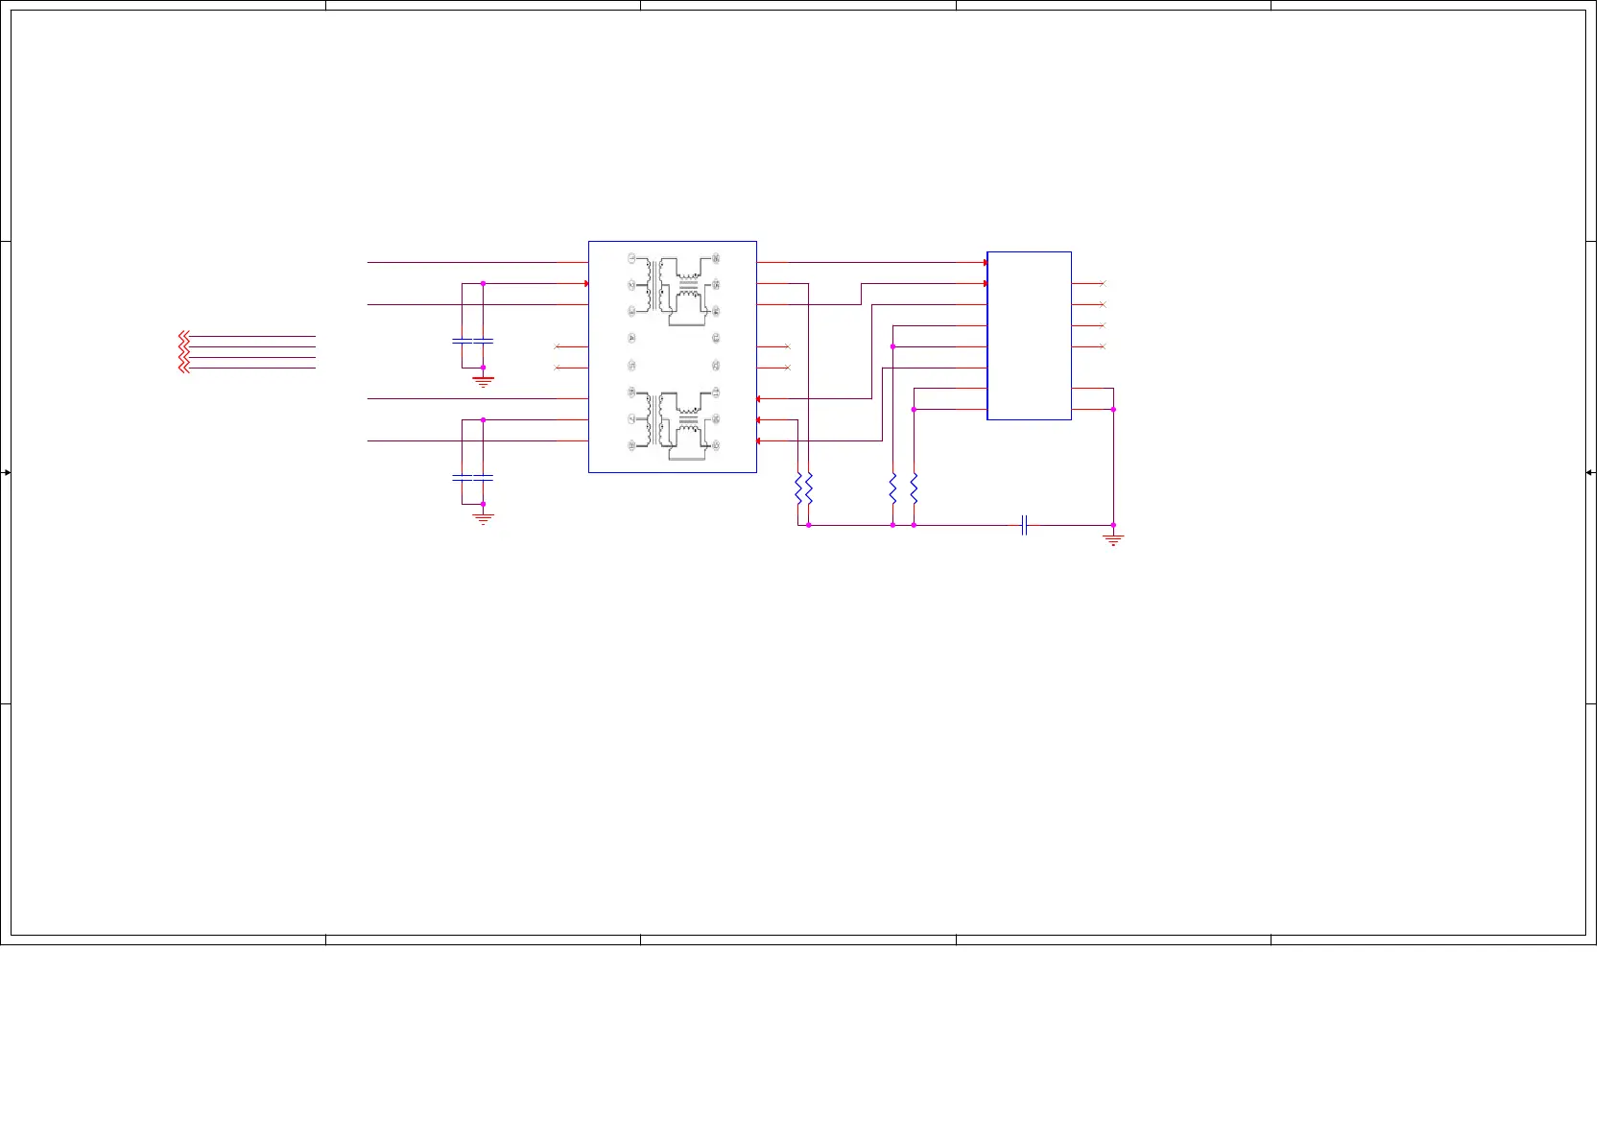The image size is (1616, 1142).
Task: Select the second resistor from the left
Action: click(x=808, y=488)
